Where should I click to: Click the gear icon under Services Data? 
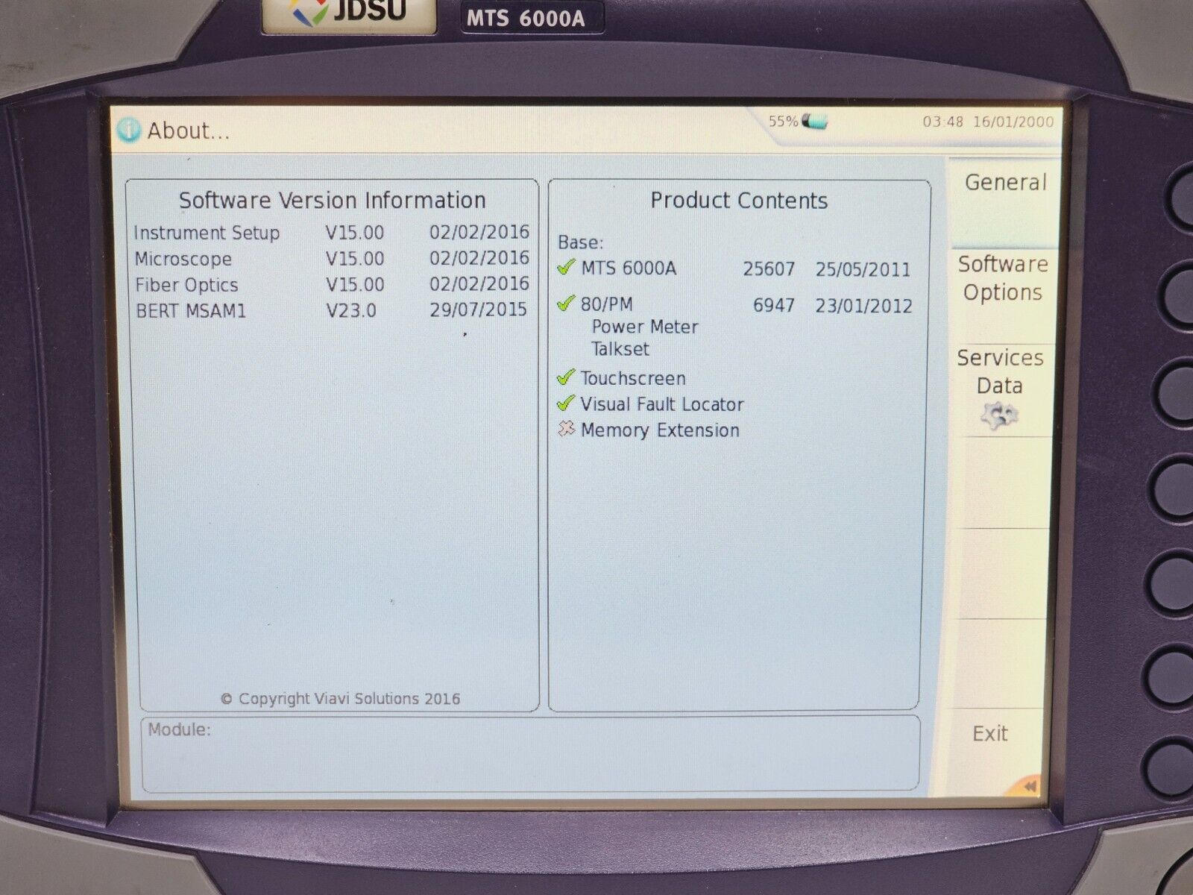(x=999, y=415)
